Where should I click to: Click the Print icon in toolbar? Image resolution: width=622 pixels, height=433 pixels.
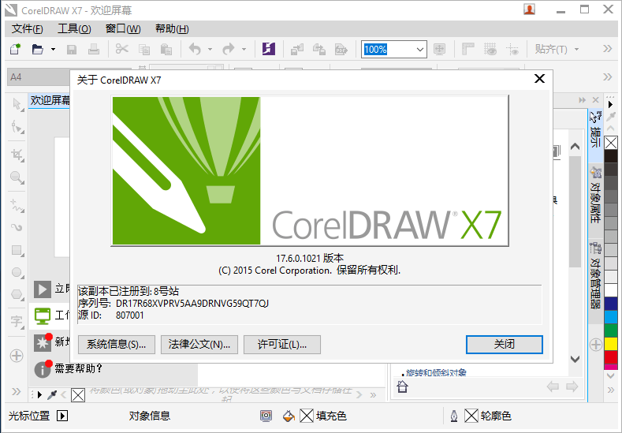tap(94, 49)
